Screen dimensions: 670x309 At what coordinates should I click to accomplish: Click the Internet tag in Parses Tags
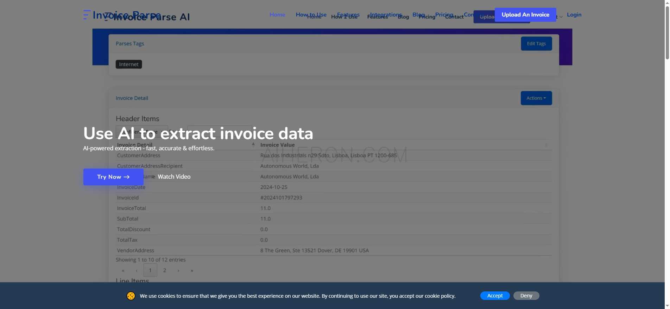point(129,64)
